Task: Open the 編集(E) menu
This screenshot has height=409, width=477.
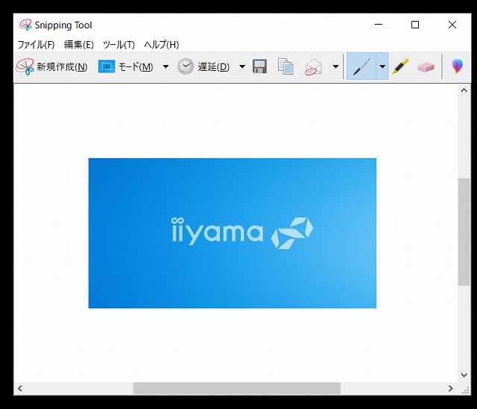Action: (x=79, y=45)
